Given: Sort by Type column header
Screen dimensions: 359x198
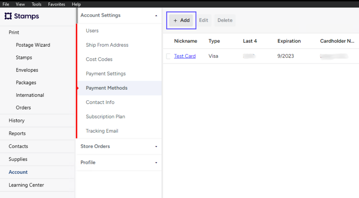Looking at the screenshot, I should point(214,41).
